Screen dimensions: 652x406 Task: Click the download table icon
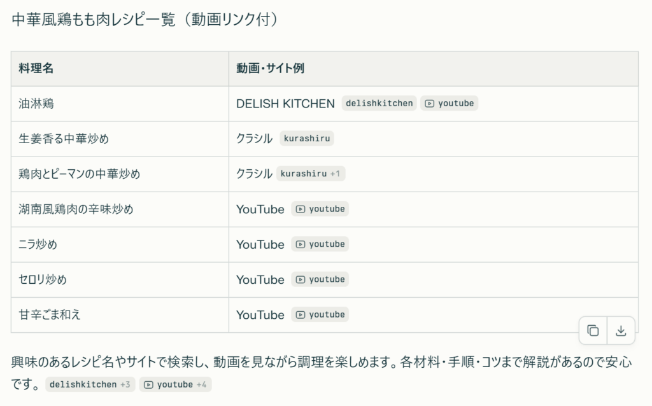(x=621, y=330)
